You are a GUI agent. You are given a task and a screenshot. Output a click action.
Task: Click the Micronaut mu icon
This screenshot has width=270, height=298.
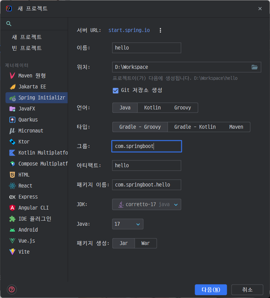[12, 131]
